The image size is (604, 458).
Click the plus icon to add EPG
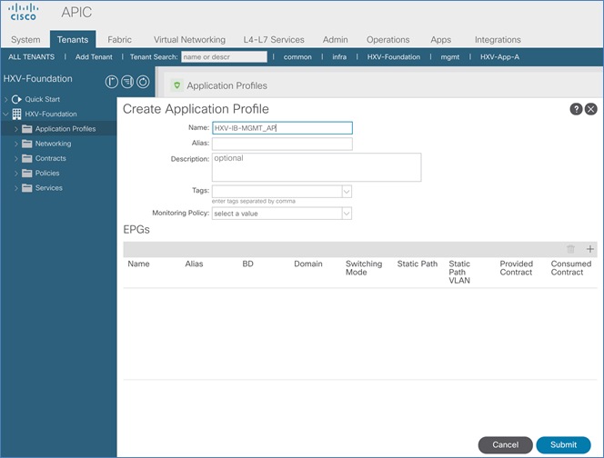(589, 249)
